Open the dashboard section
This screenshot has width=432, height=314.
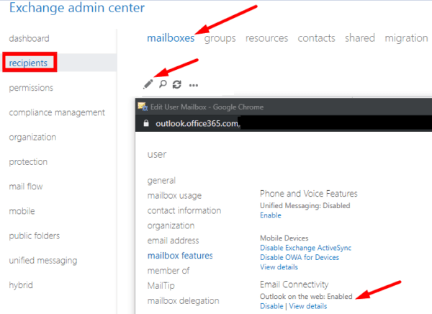[x=30, y=38]
